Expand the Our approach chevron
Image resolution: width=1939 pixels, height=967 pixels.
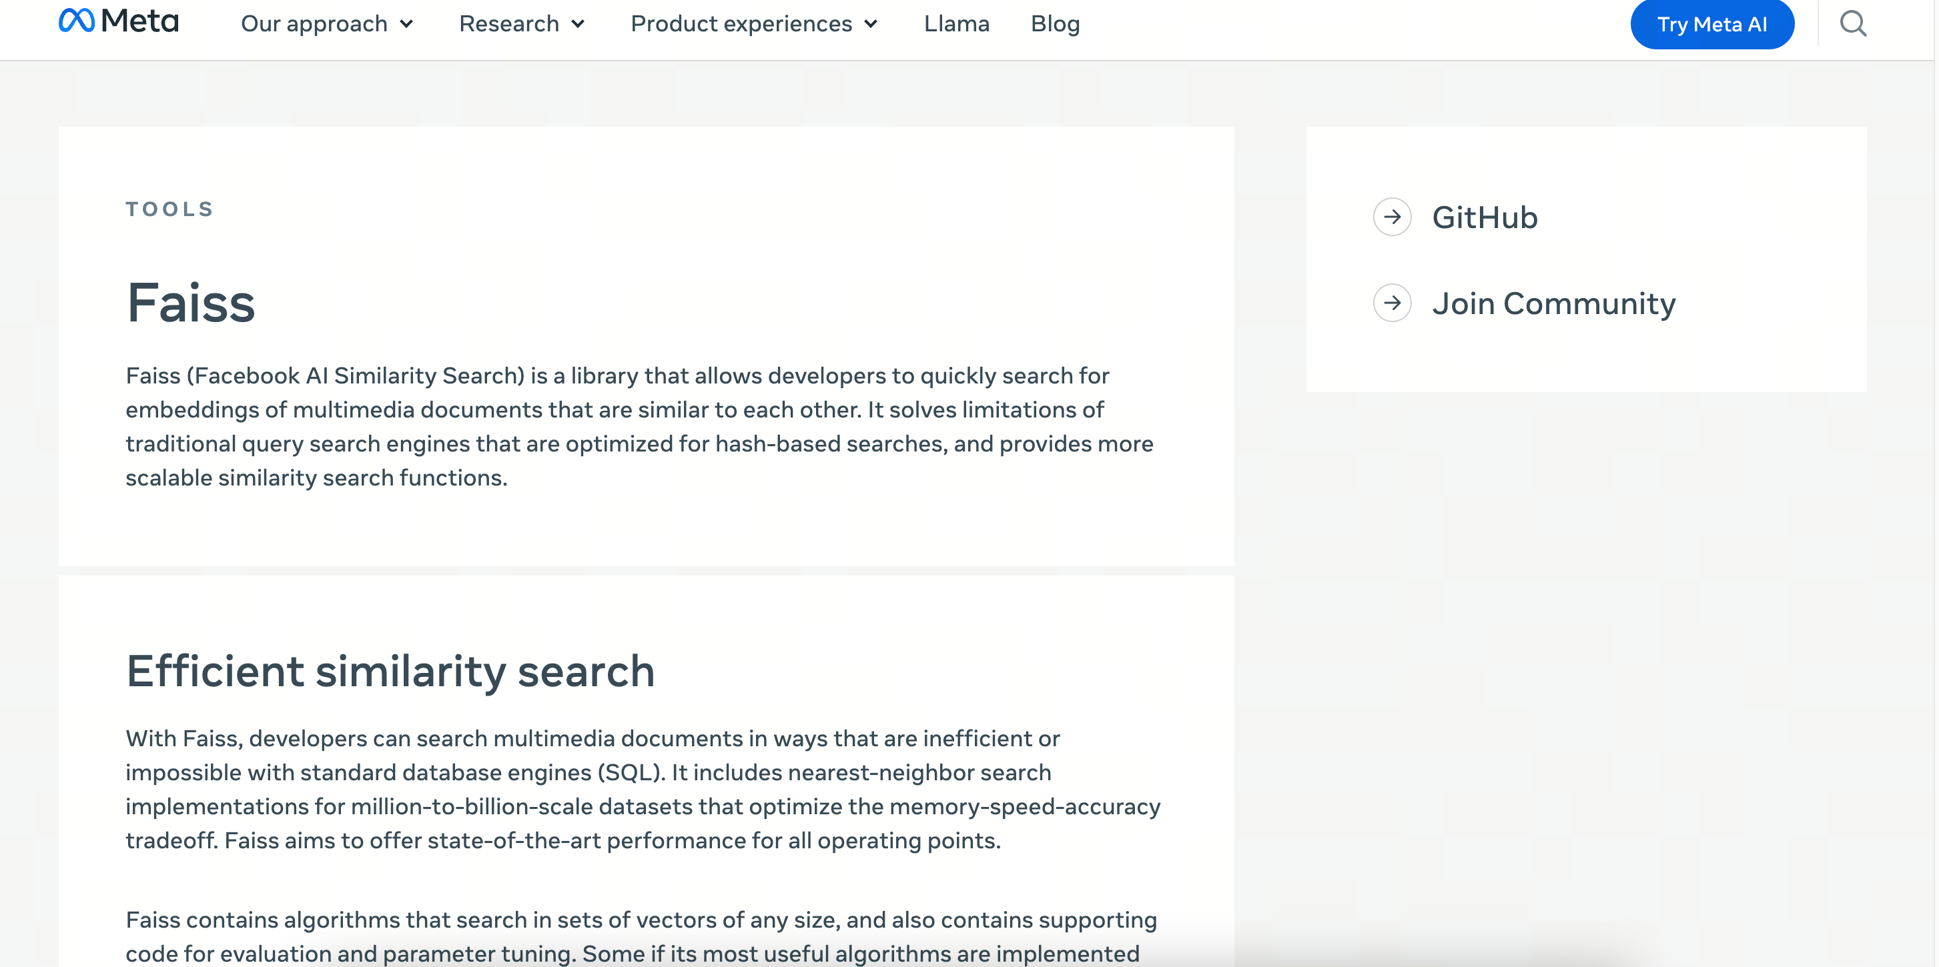pyautogui.click(x=406, y=25)
